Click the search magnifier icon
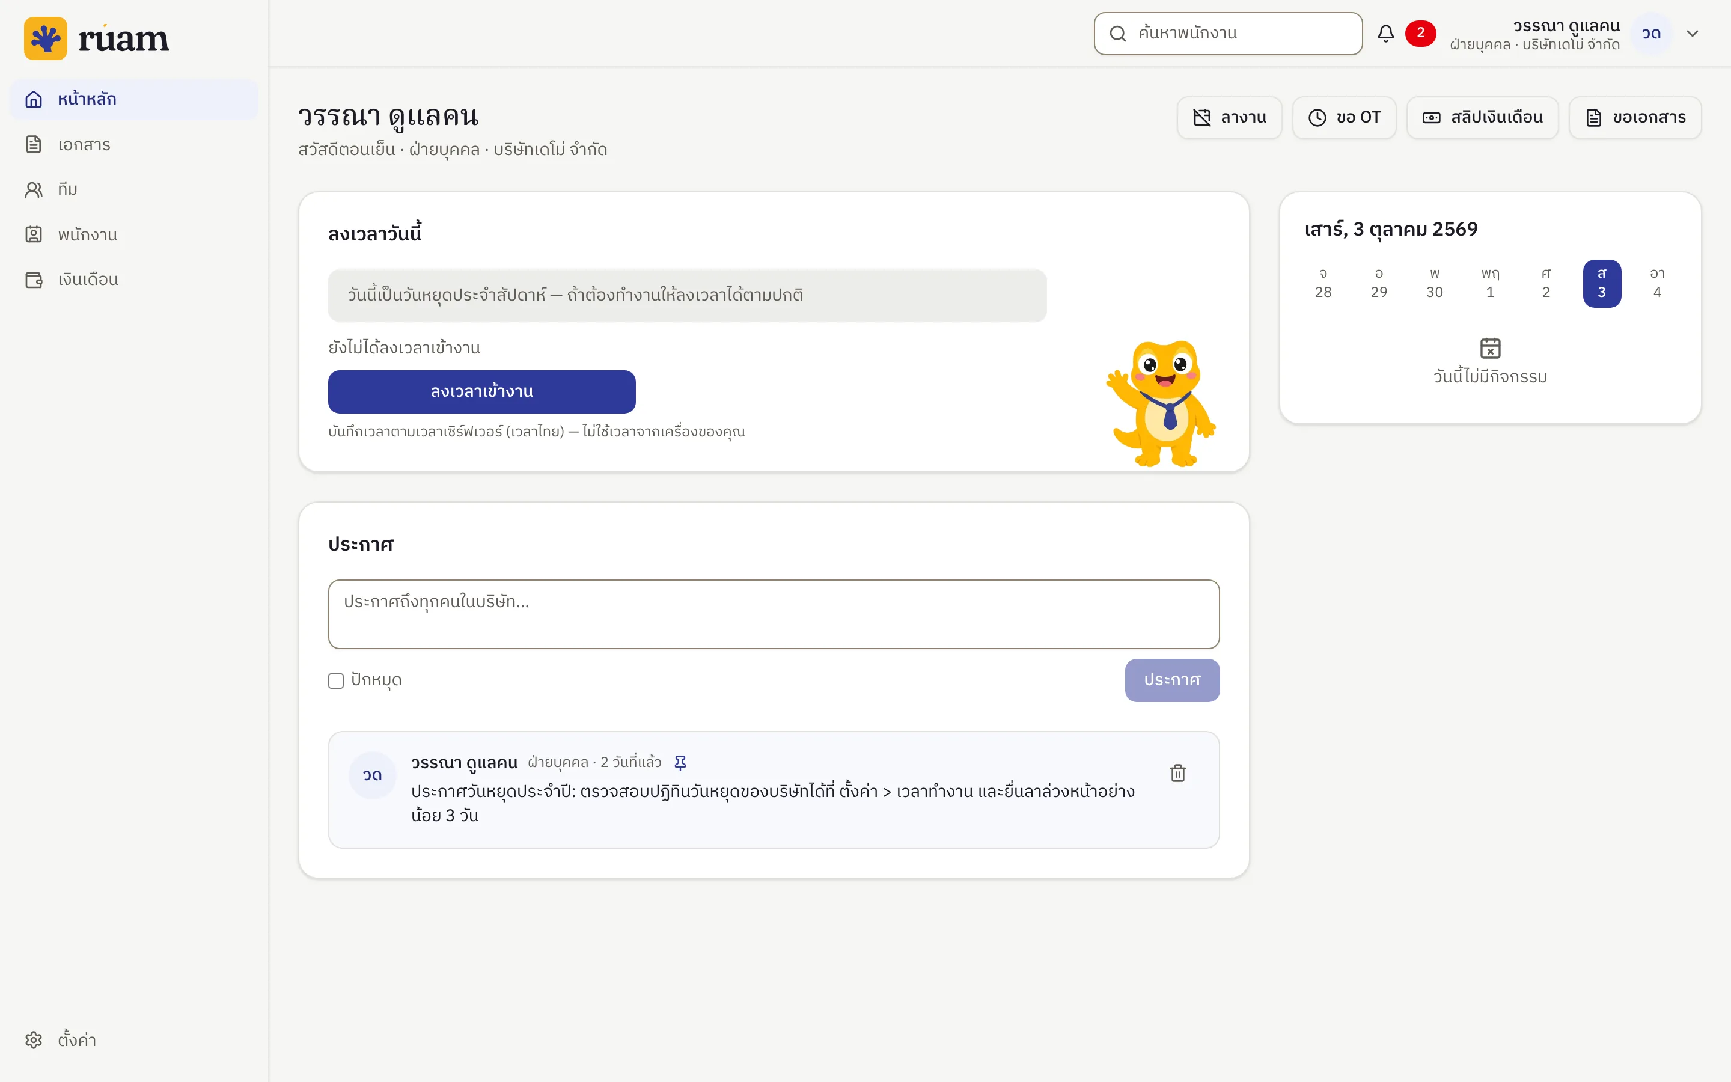1731x1082 pixels. (1117, 34)
